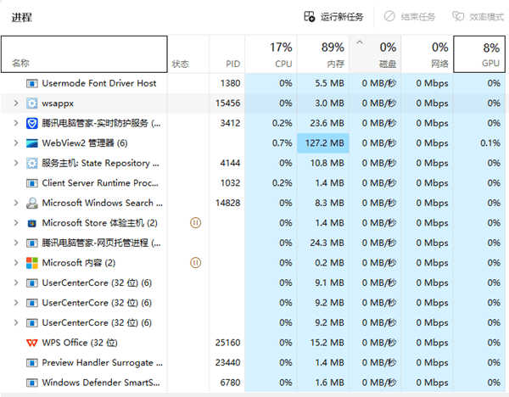
Task: Expand Microsoft Store 体验主机 (2) group
Action: [x=15, y=223]
